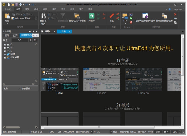Select the Classic theme thumbnail

coord(101,79)
